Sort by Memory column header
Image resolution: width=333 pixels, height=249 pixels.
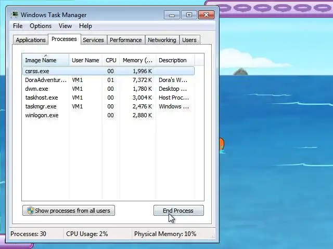tap(137, 60)
